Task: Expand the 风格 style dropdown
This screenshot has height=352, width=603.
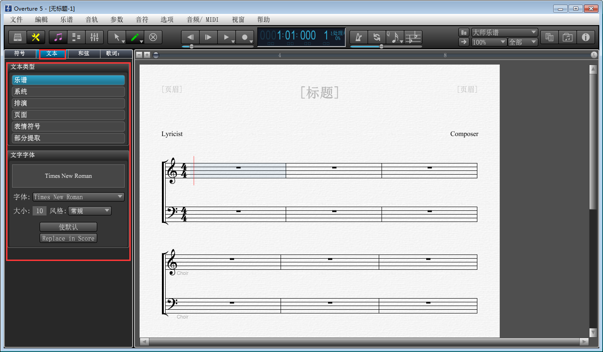Action: [x=90, y=211]
